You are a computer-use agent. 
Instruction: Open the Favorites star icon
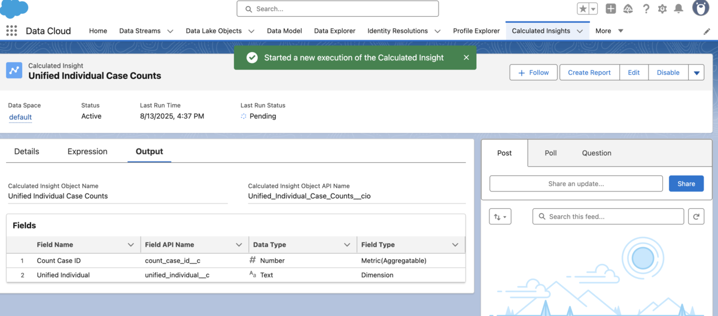(583, 9)
